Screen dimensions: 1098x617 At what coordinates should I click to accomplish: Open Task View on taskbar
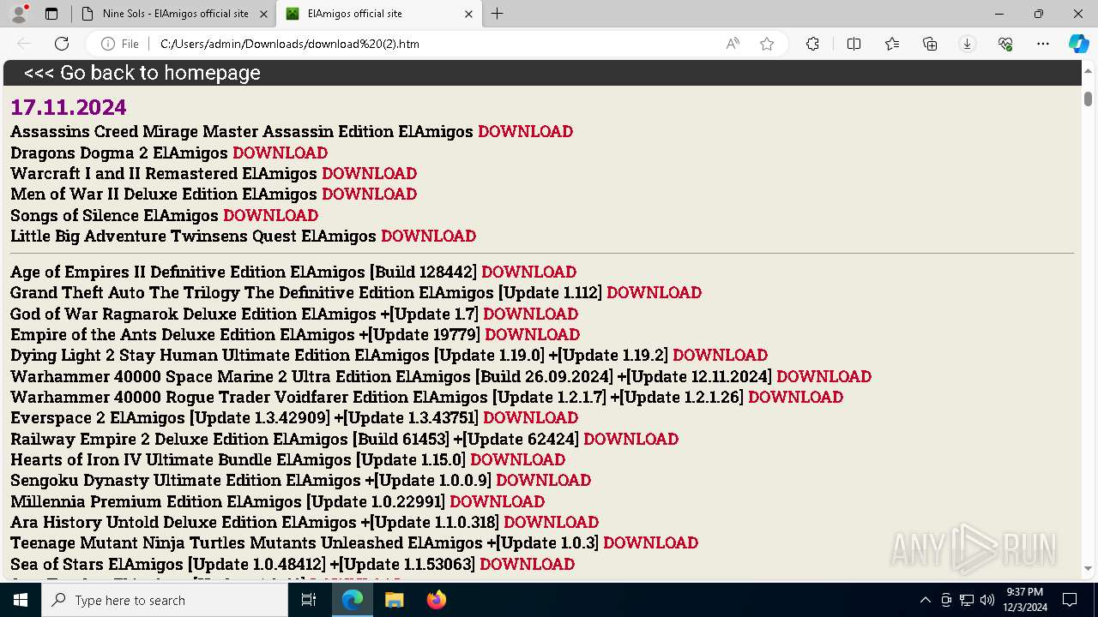point(309,600)
